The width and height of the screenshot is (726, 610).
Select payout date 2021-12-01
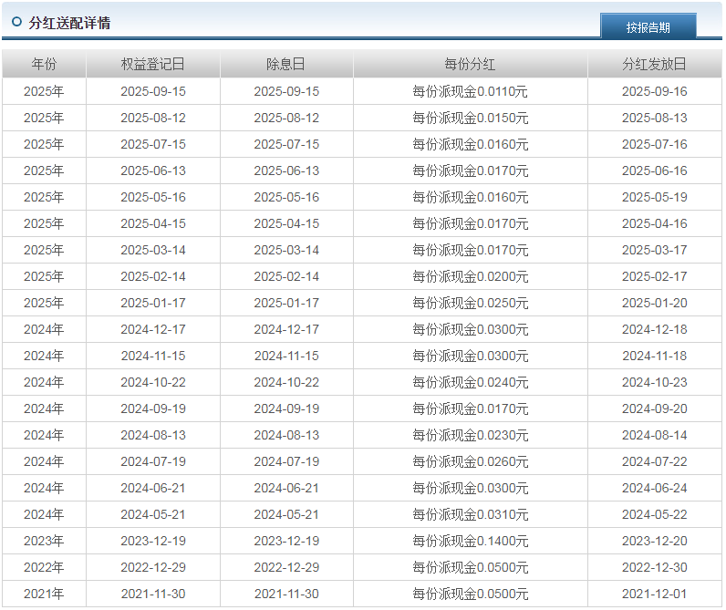click(654, 594)
